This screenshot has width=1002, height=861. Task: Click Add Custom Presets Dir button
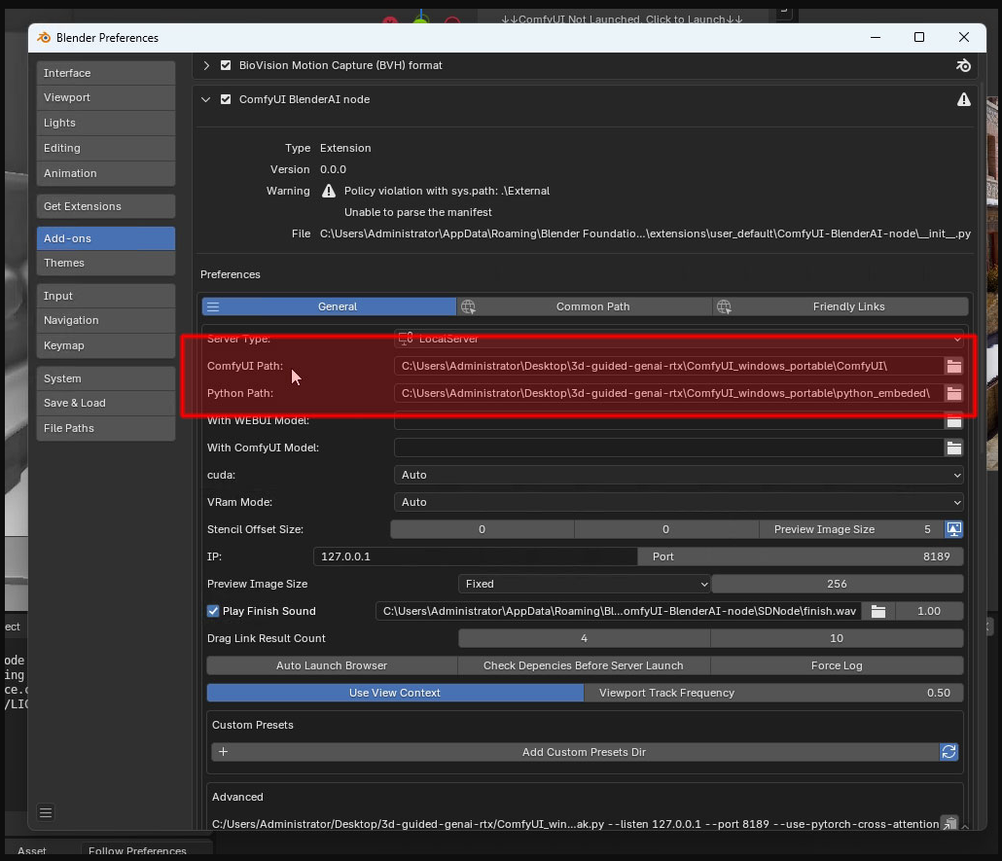[x=575, y=752]
